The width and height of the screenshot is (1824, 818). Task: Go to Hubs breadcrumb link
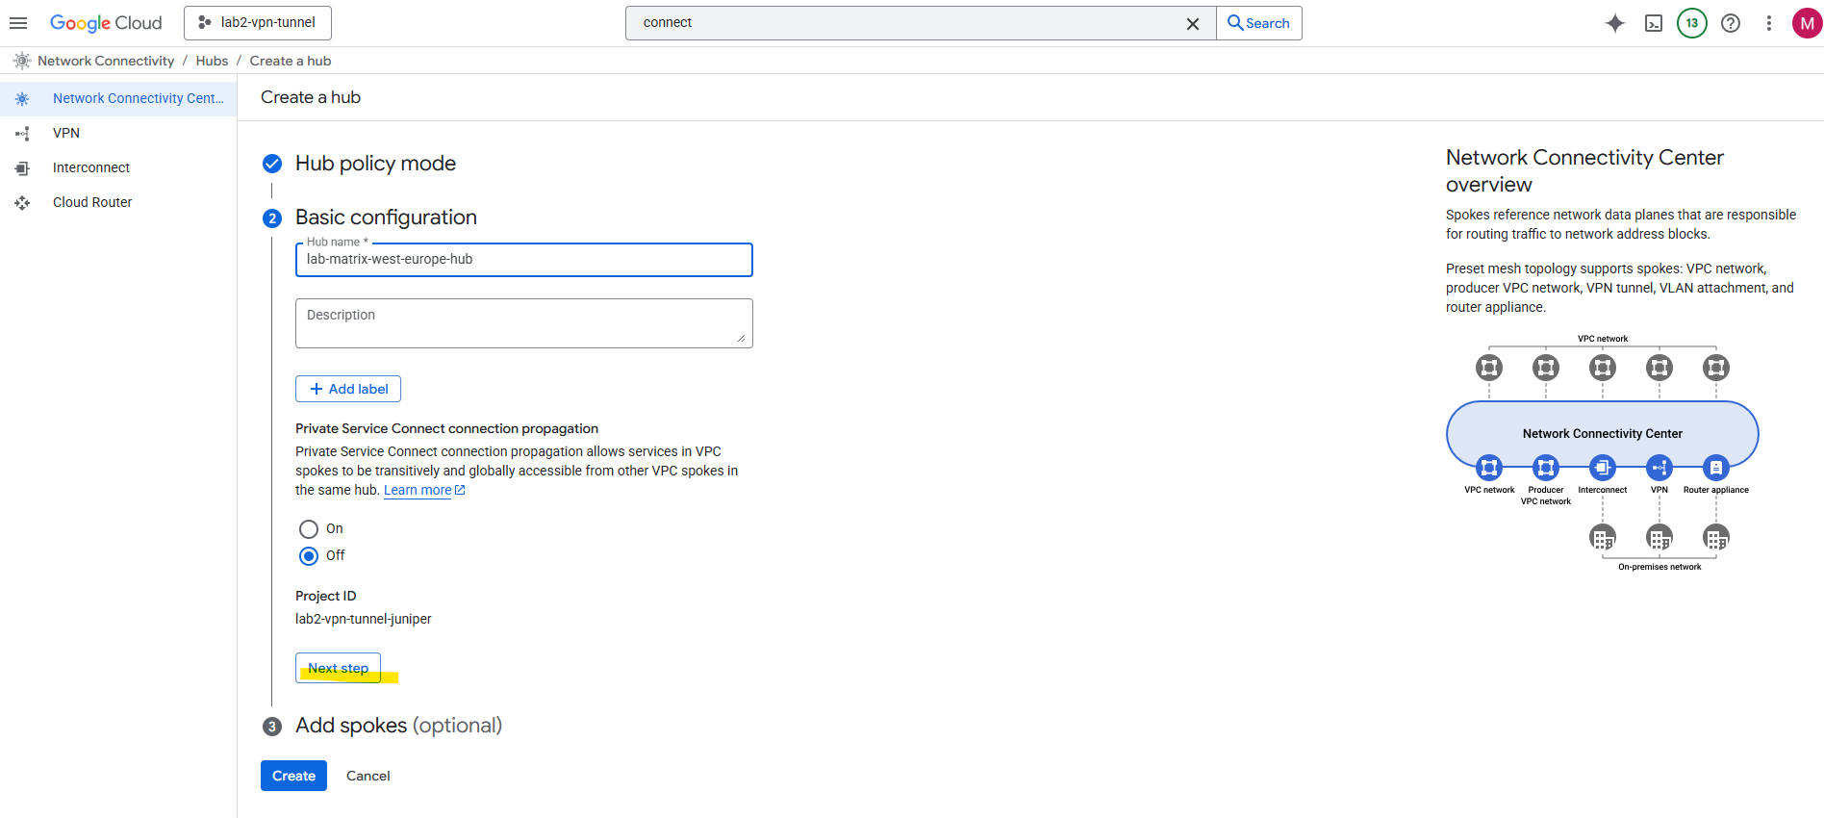[212, 61]
